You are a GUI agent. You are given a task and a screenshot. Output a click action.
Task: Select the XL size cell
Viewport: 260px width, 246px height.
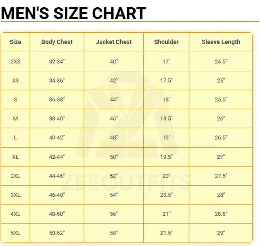[x=15, y=157]
